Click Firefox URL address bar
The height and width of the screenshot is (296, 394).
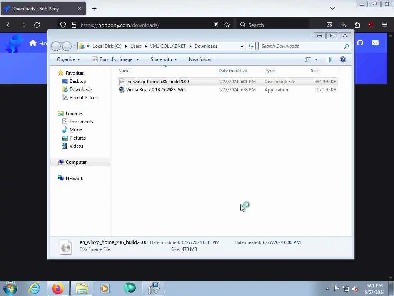145,25
